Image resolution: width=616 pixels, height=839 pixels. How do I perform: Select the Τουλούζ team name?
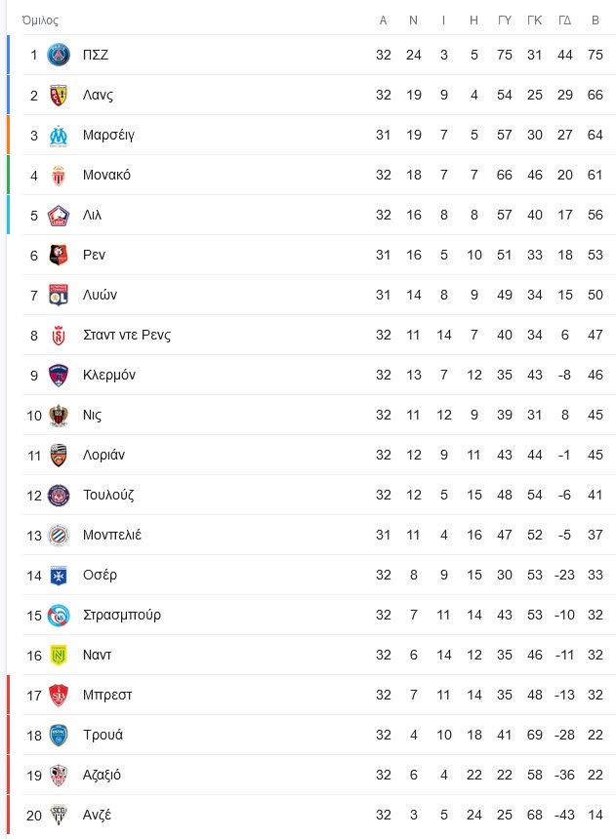click(x=108, y=495)
